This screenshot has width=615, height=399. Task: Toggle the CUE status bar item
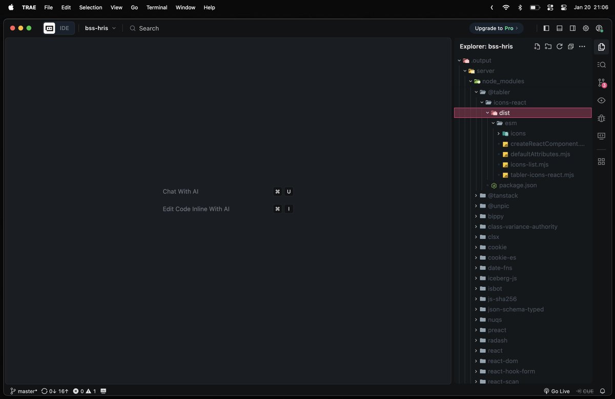click(x=585, y=391)
